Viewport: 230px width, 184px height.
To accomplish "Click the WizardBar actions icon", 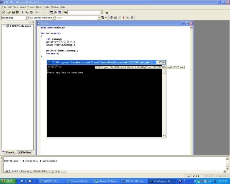I will pos(103,18).
